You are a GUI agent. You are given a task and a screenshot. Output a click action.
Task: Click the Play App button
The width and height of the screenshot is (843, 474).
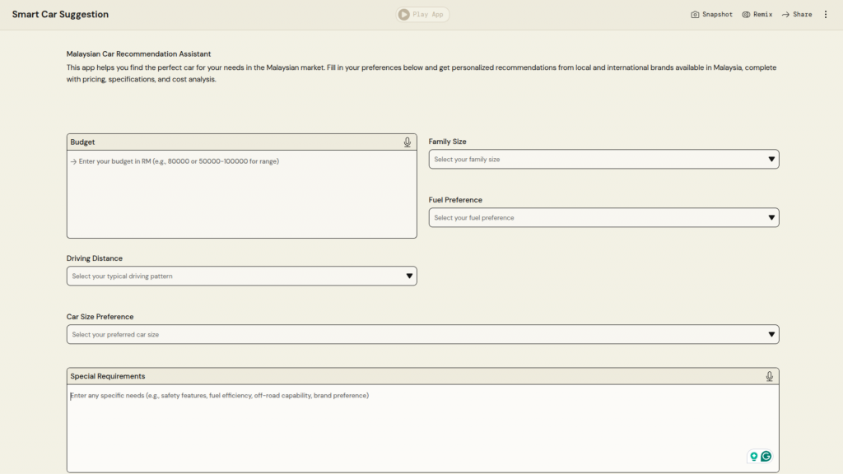[x=422, y=15]
